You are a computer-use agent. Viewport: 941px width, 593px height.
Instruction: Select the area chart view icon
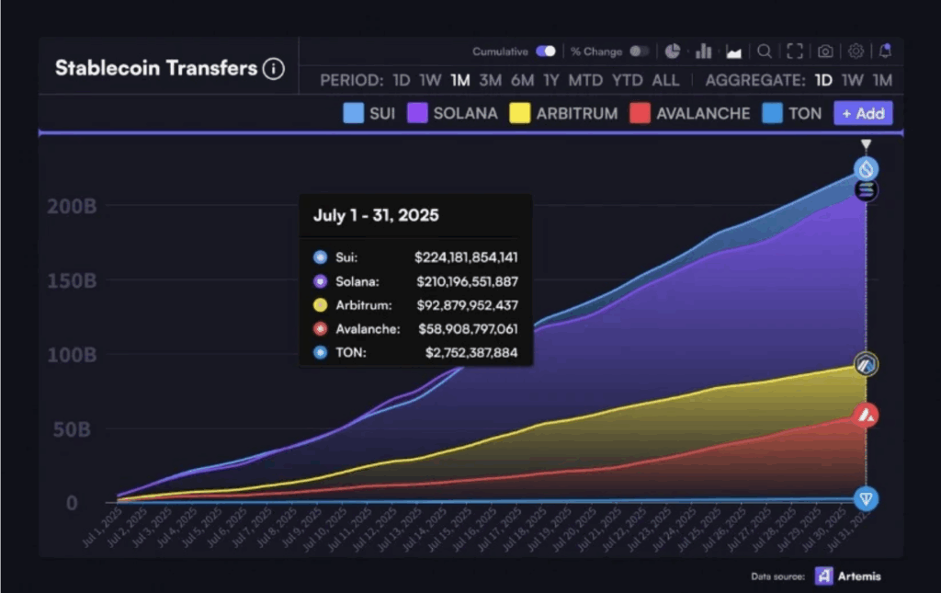tap(733, 51)
